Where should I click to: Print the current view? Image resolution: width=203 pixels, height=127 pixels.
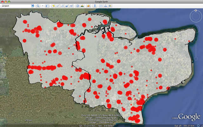pyautogui.click(x=105, y=6)
